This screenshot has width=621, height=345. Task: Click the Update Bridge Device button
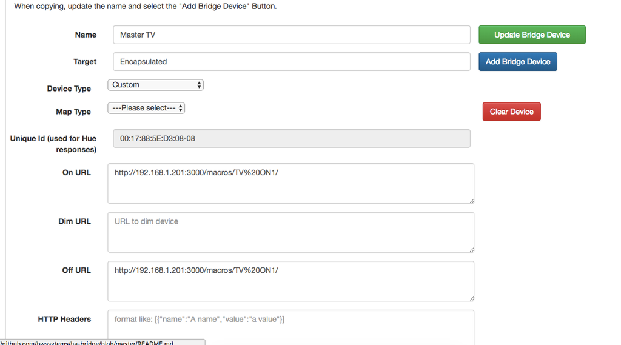pos(532,35)
